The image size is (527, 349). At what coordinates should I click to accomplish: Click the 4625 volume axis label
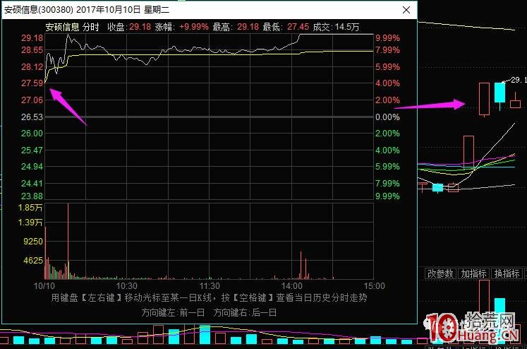(x=33, y=260)
